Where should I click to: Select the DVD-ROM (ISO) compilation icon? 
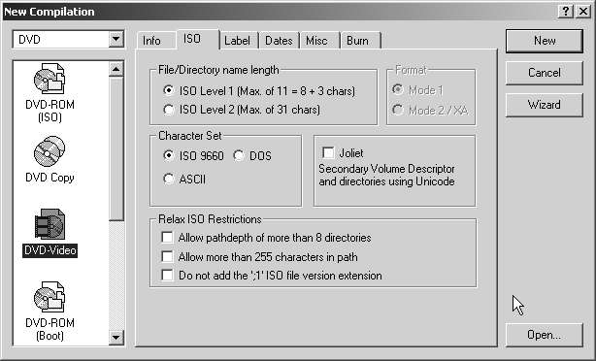point(50,79)
